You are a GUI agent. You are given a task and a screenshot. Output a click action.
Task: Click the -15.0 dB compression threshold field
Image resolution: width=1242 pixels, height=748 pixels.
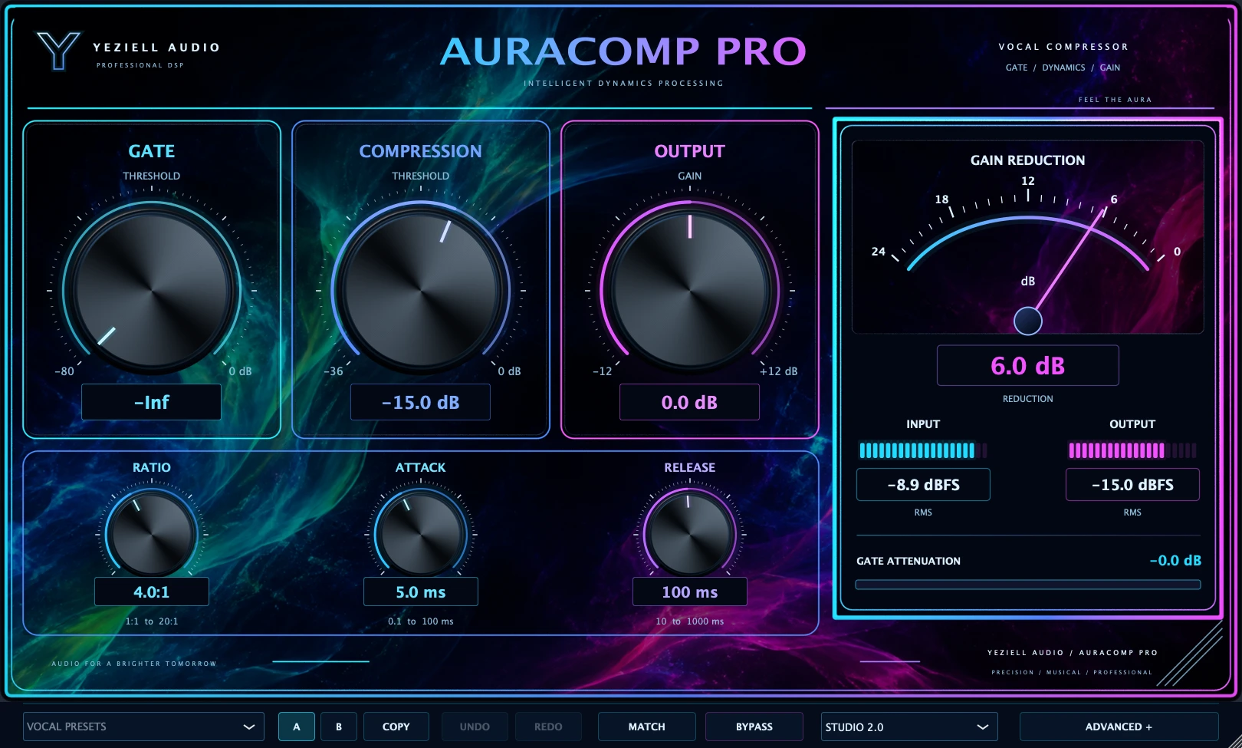click(x=420, y=402)
